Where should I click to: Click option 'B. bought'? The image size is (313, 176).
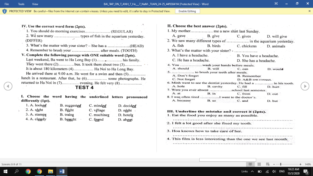tap(68, 119)
